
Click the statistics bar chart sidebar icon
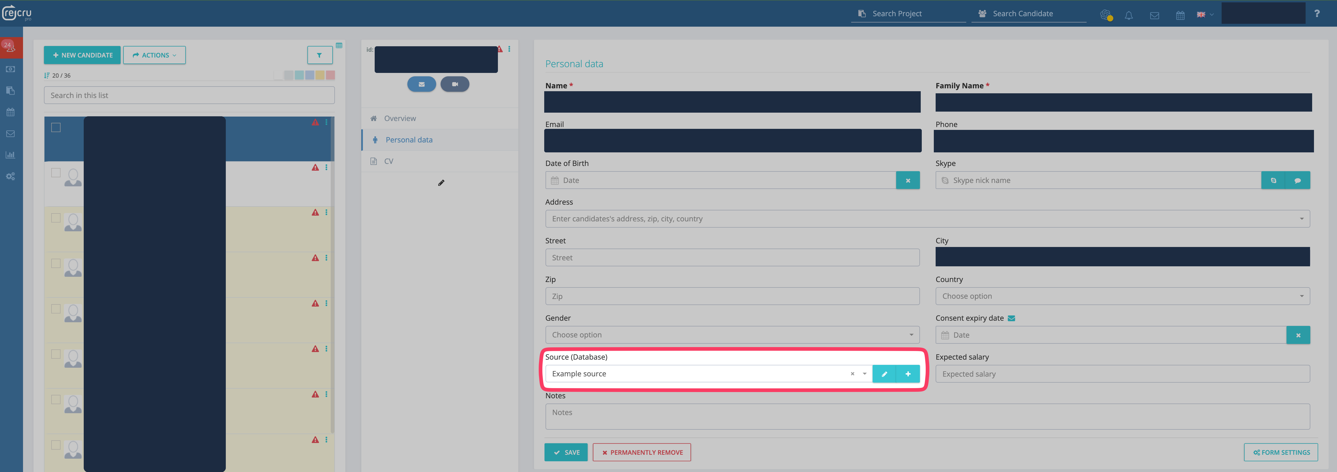tap(10, 154)
